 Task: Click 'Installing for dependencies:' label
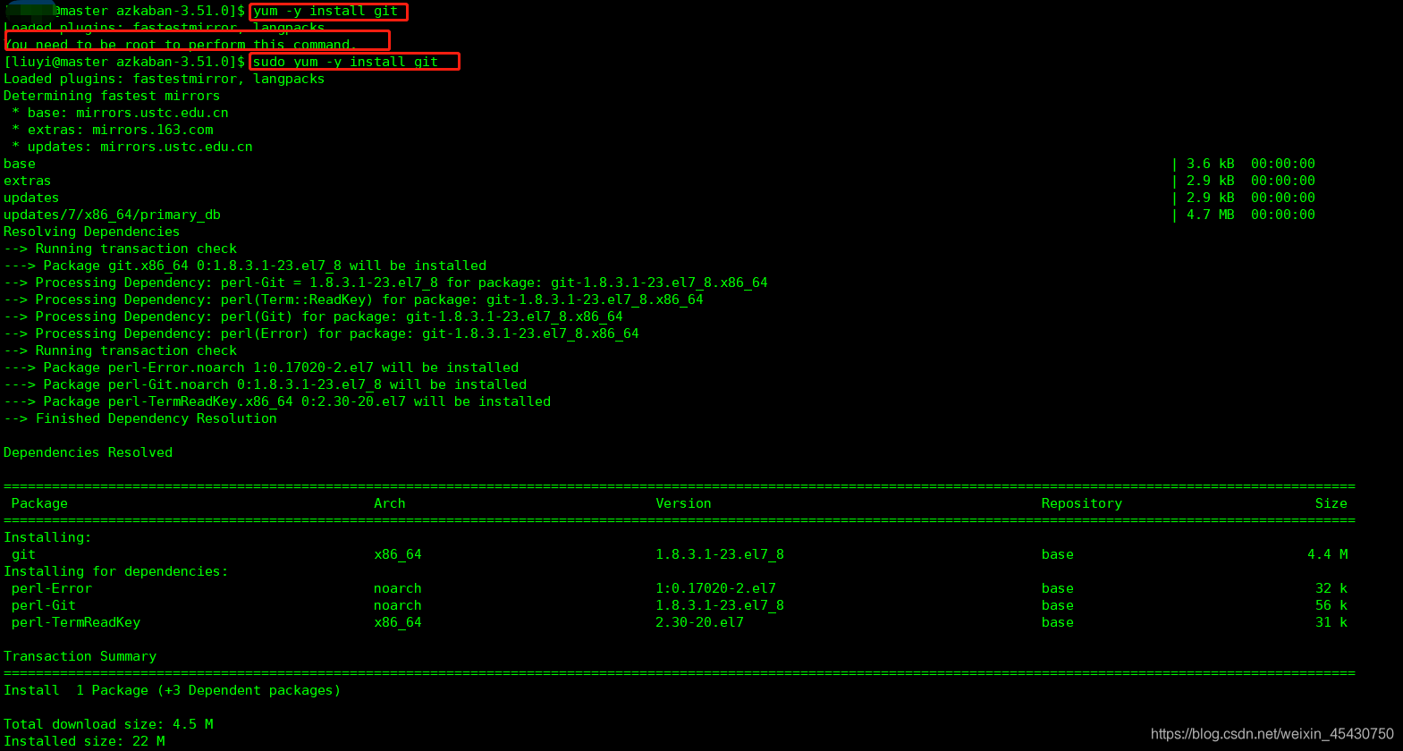point(115,571)
